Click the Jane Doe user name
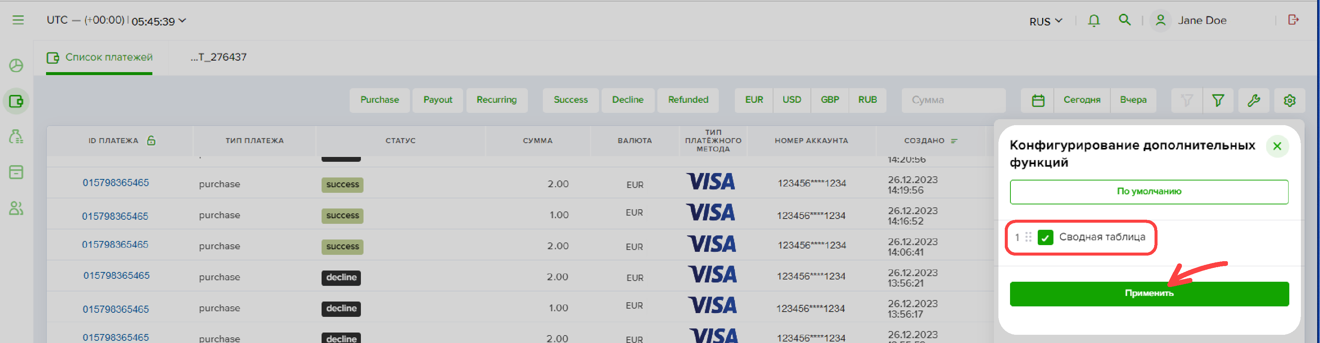Image resolution: width=1320 pixels, height=343 pixels. click(1202, 21)
